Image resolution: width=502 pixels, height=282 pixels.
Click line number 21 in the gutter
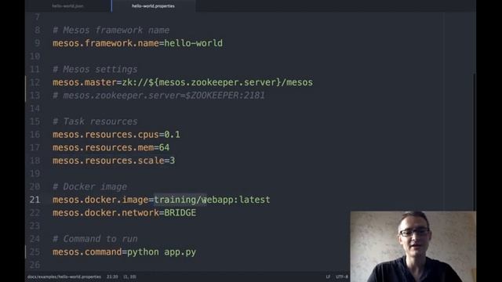point(35,200)
